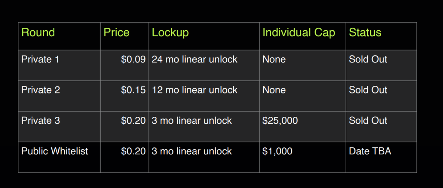Select the $0.09 price cell
The width and height of the screenshot is (443, 188).
pos(133,59)
